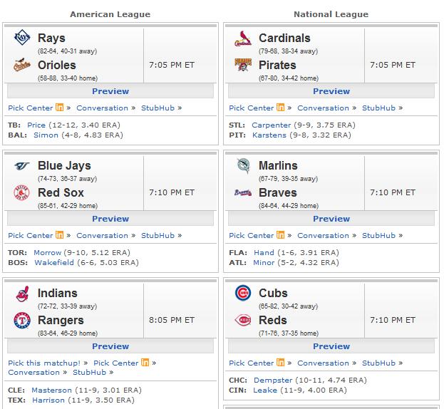Click the Red Sox team logo
This screenshot has width=444, height=409.
pos(22,192)
